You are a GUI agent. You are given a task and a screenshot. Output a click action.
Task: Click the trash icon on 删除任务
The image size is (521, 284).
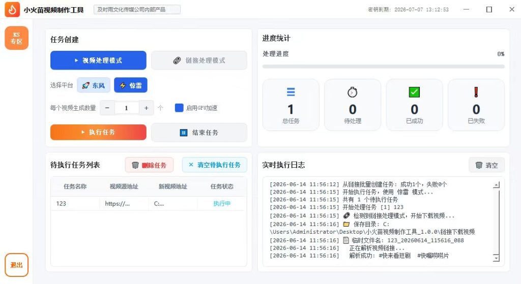[135, 165]
